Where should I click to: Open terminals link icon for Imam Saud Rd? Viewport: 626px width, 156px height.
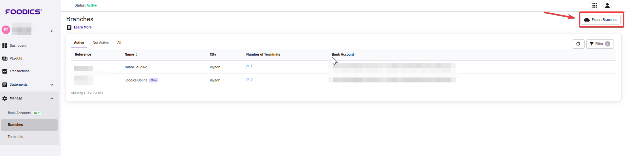(x=248, y=67)
